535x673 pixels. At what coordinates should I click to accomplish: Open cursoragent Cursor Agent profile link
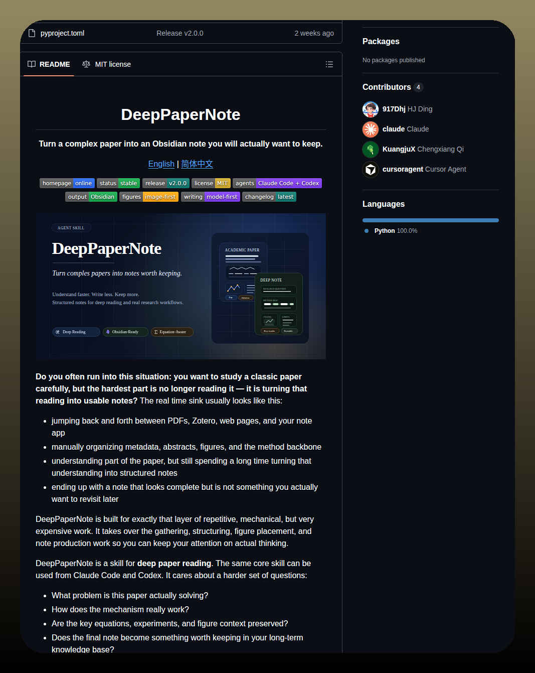(x=424, y=169)
